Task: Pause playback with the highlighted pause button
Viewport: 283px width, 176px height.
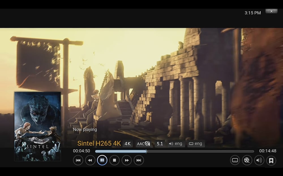Action: (x=102, y=160)
